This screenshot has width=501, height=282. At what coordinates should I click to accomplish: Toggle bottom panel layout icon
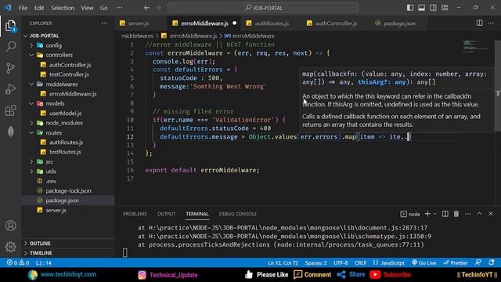pos(422,8)
